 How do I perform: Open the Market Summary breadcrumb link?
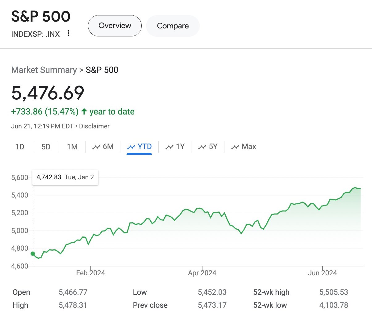tap(44, 70)
